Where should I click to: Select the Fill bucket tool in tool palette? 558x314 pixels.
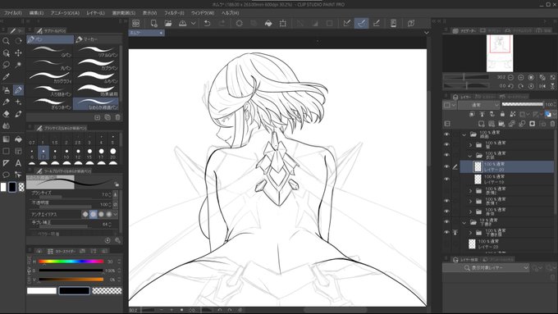point(18,139)
